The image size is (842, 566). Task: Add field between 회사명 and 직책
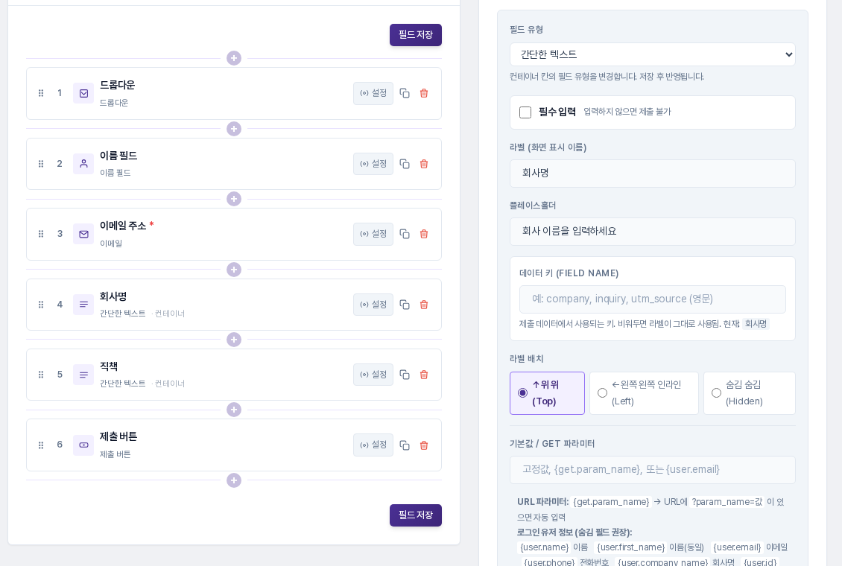(233, 340)
